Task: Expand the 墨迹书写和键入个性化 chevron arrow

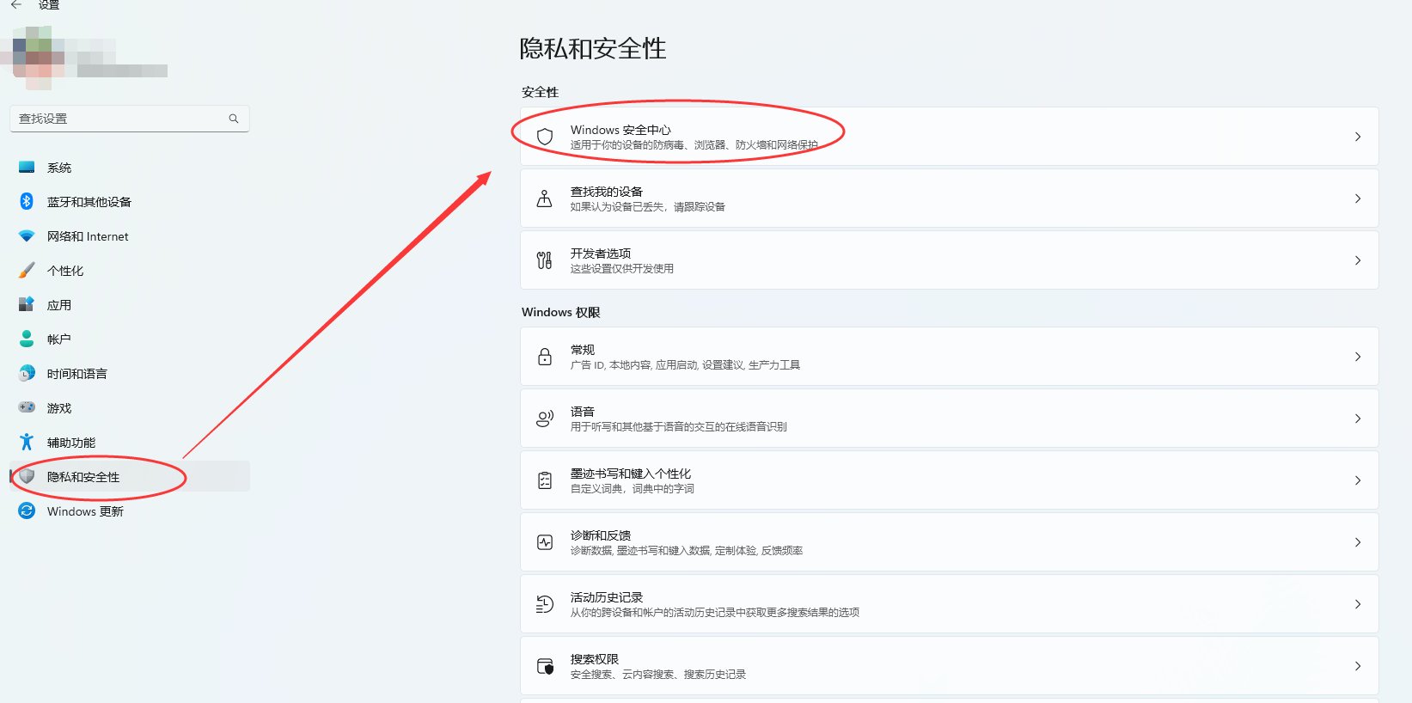Action: (1358, 480)
